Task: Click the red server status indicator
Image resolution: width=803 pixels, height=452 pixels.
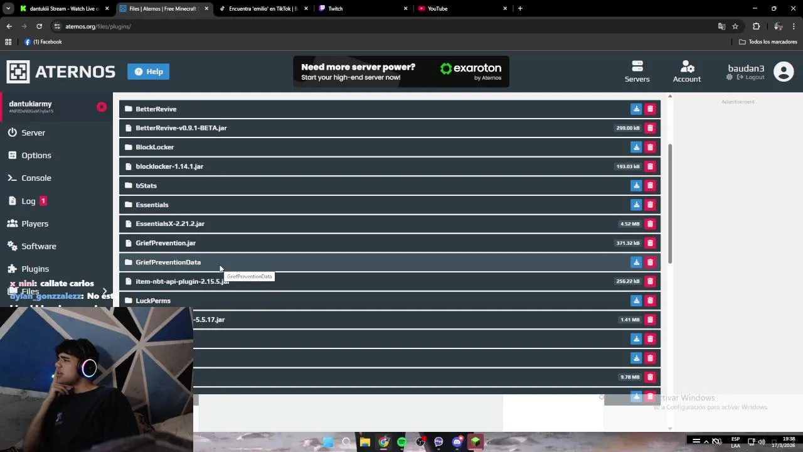Action: (102, 107)
